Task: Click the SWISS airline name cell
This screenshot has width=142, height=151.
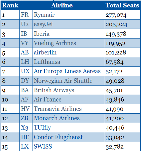Action: [68, 147]
